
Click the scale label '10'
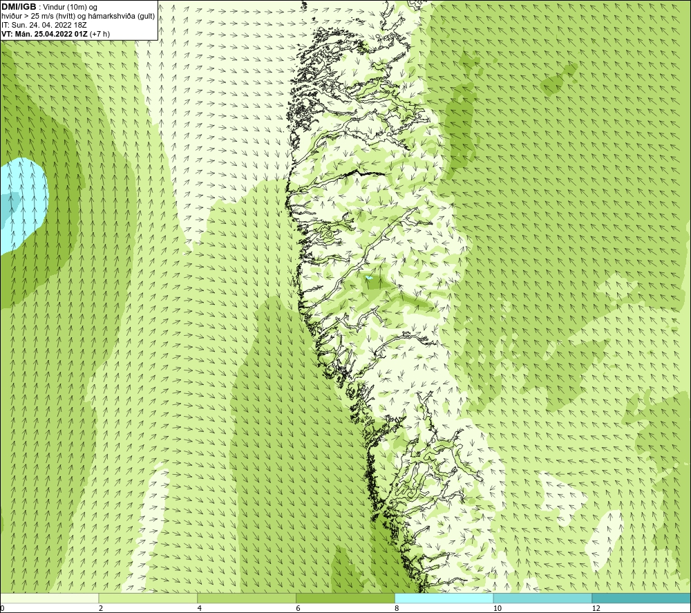pyautogui.click(x=497, y=609)
